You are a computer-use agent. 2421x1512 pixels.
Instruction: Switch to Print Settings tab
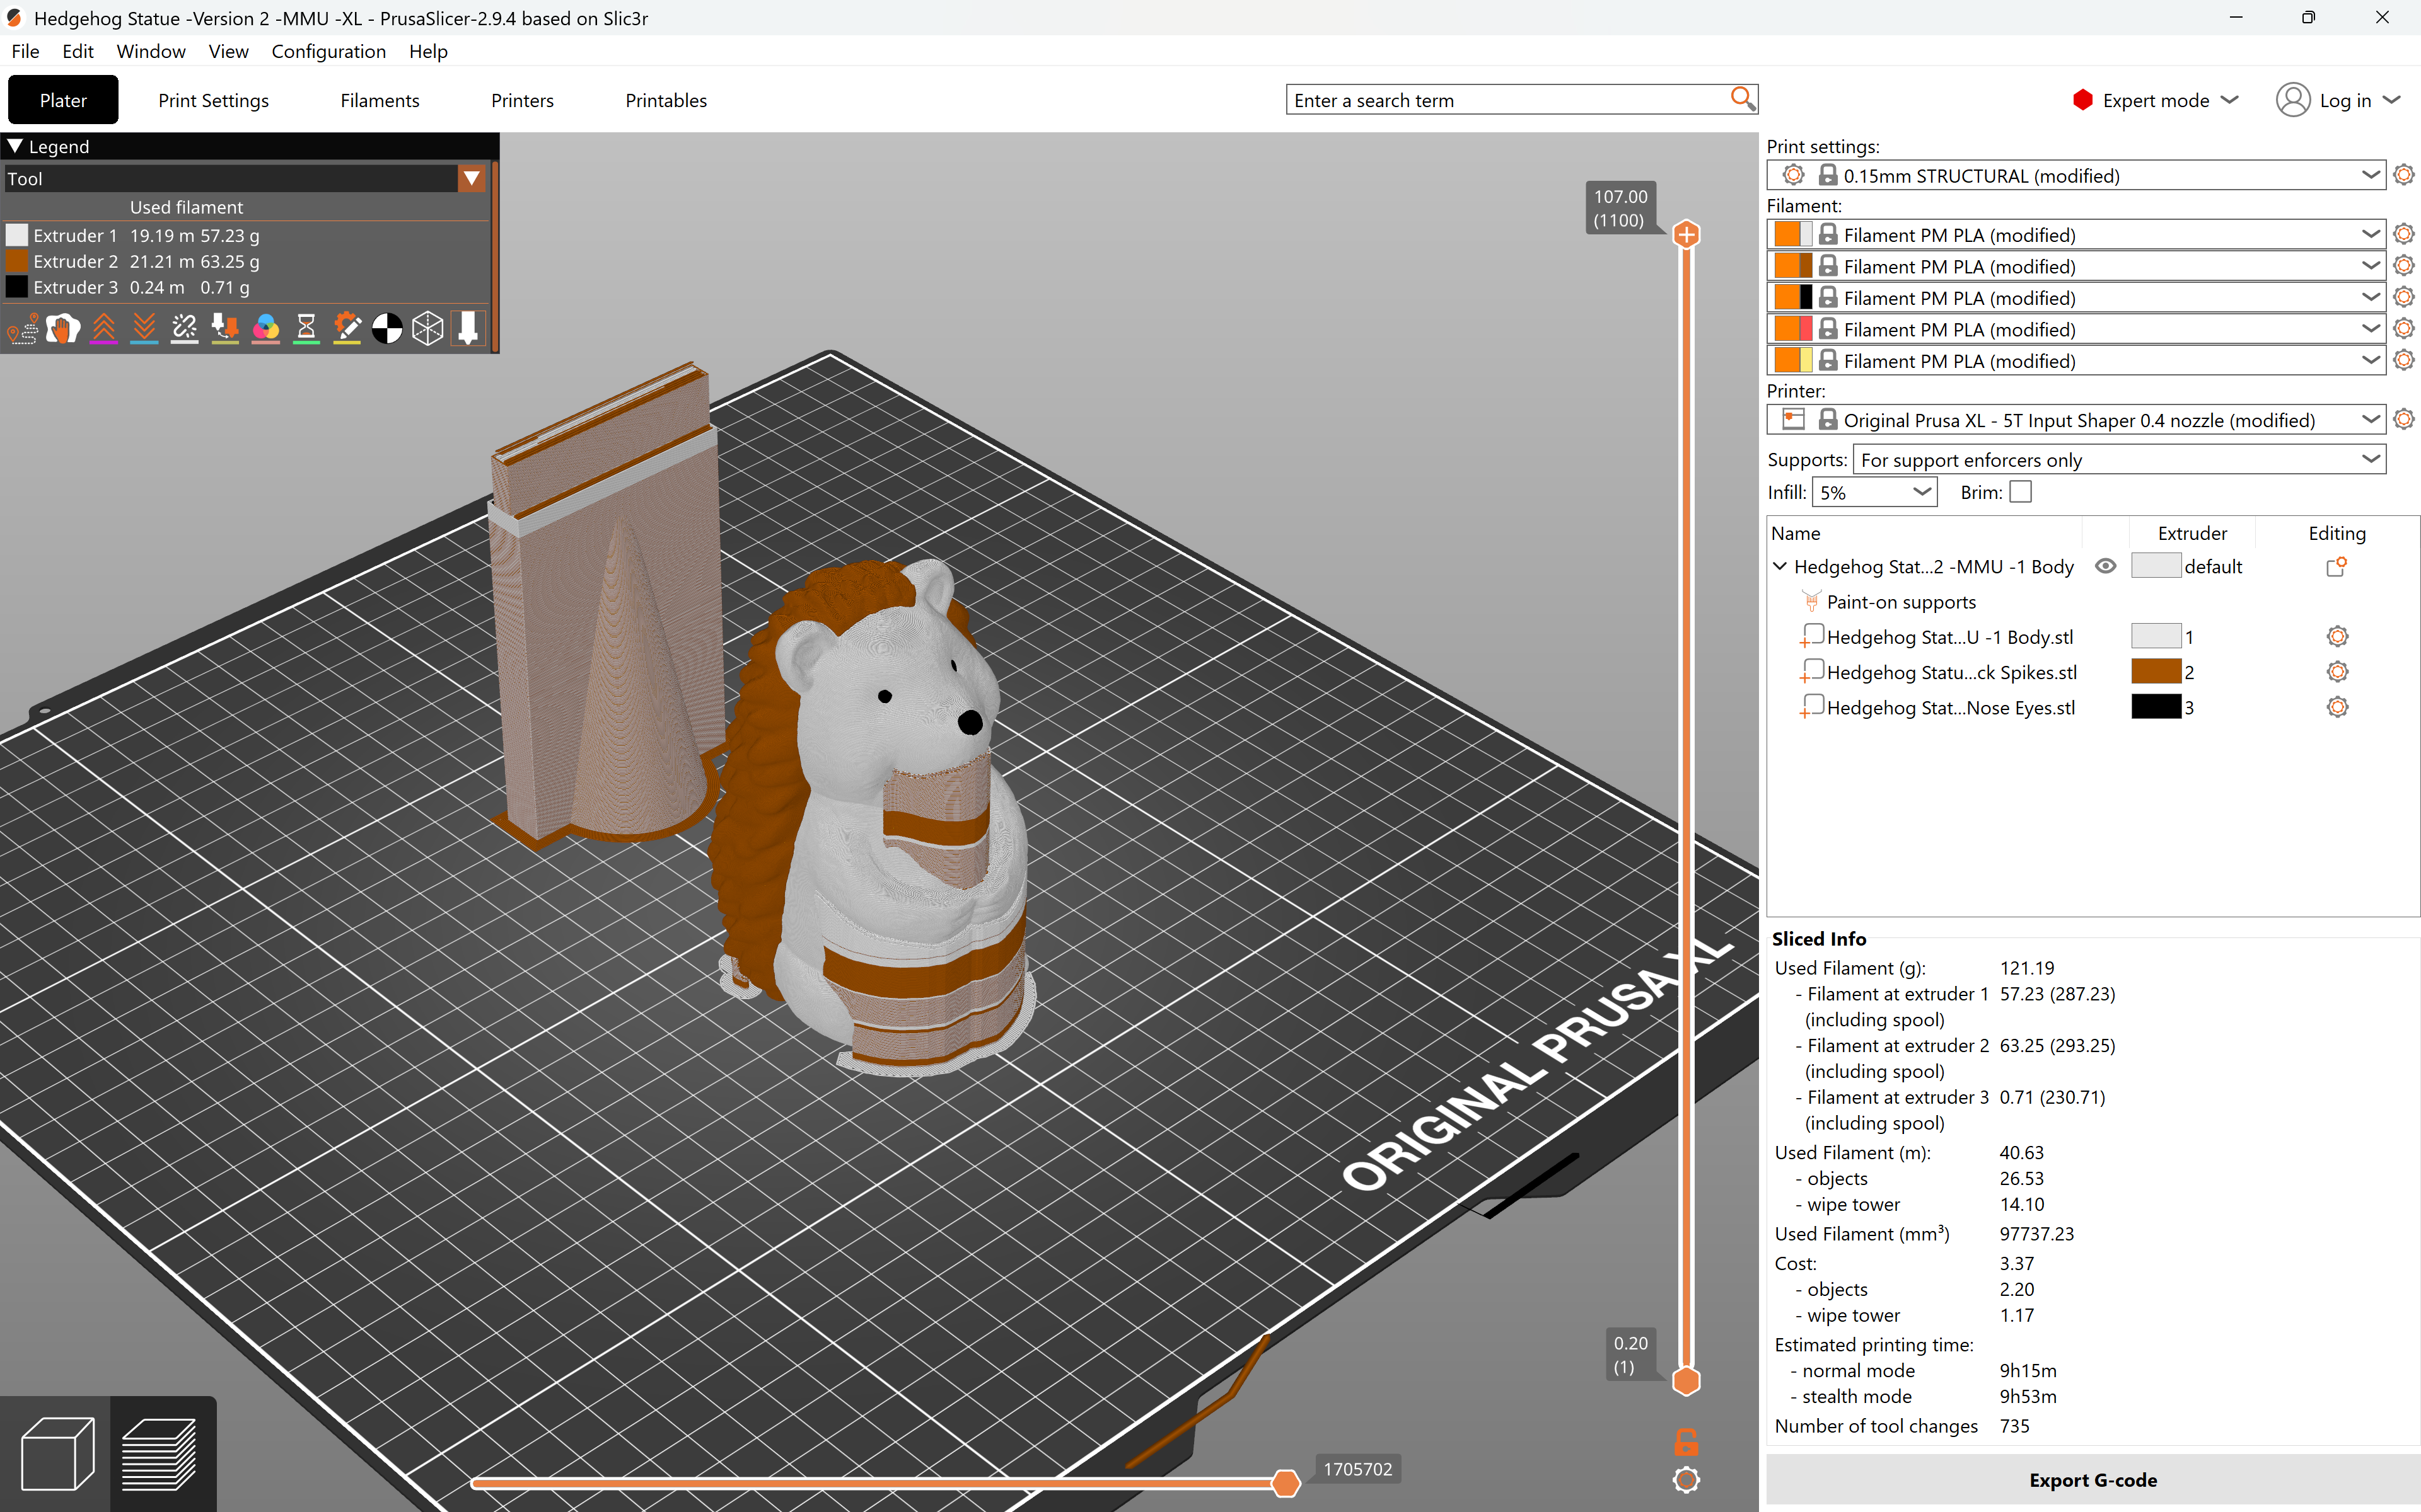[213, 100]
